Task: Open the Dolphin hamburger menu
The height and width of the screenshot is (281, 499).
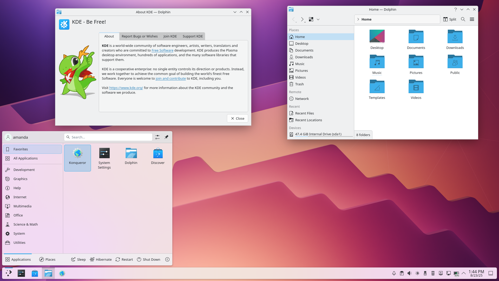Action: 472,19
